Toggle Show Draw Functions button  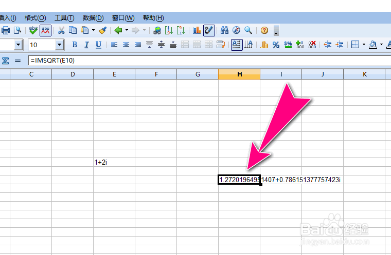click(209, 30)
